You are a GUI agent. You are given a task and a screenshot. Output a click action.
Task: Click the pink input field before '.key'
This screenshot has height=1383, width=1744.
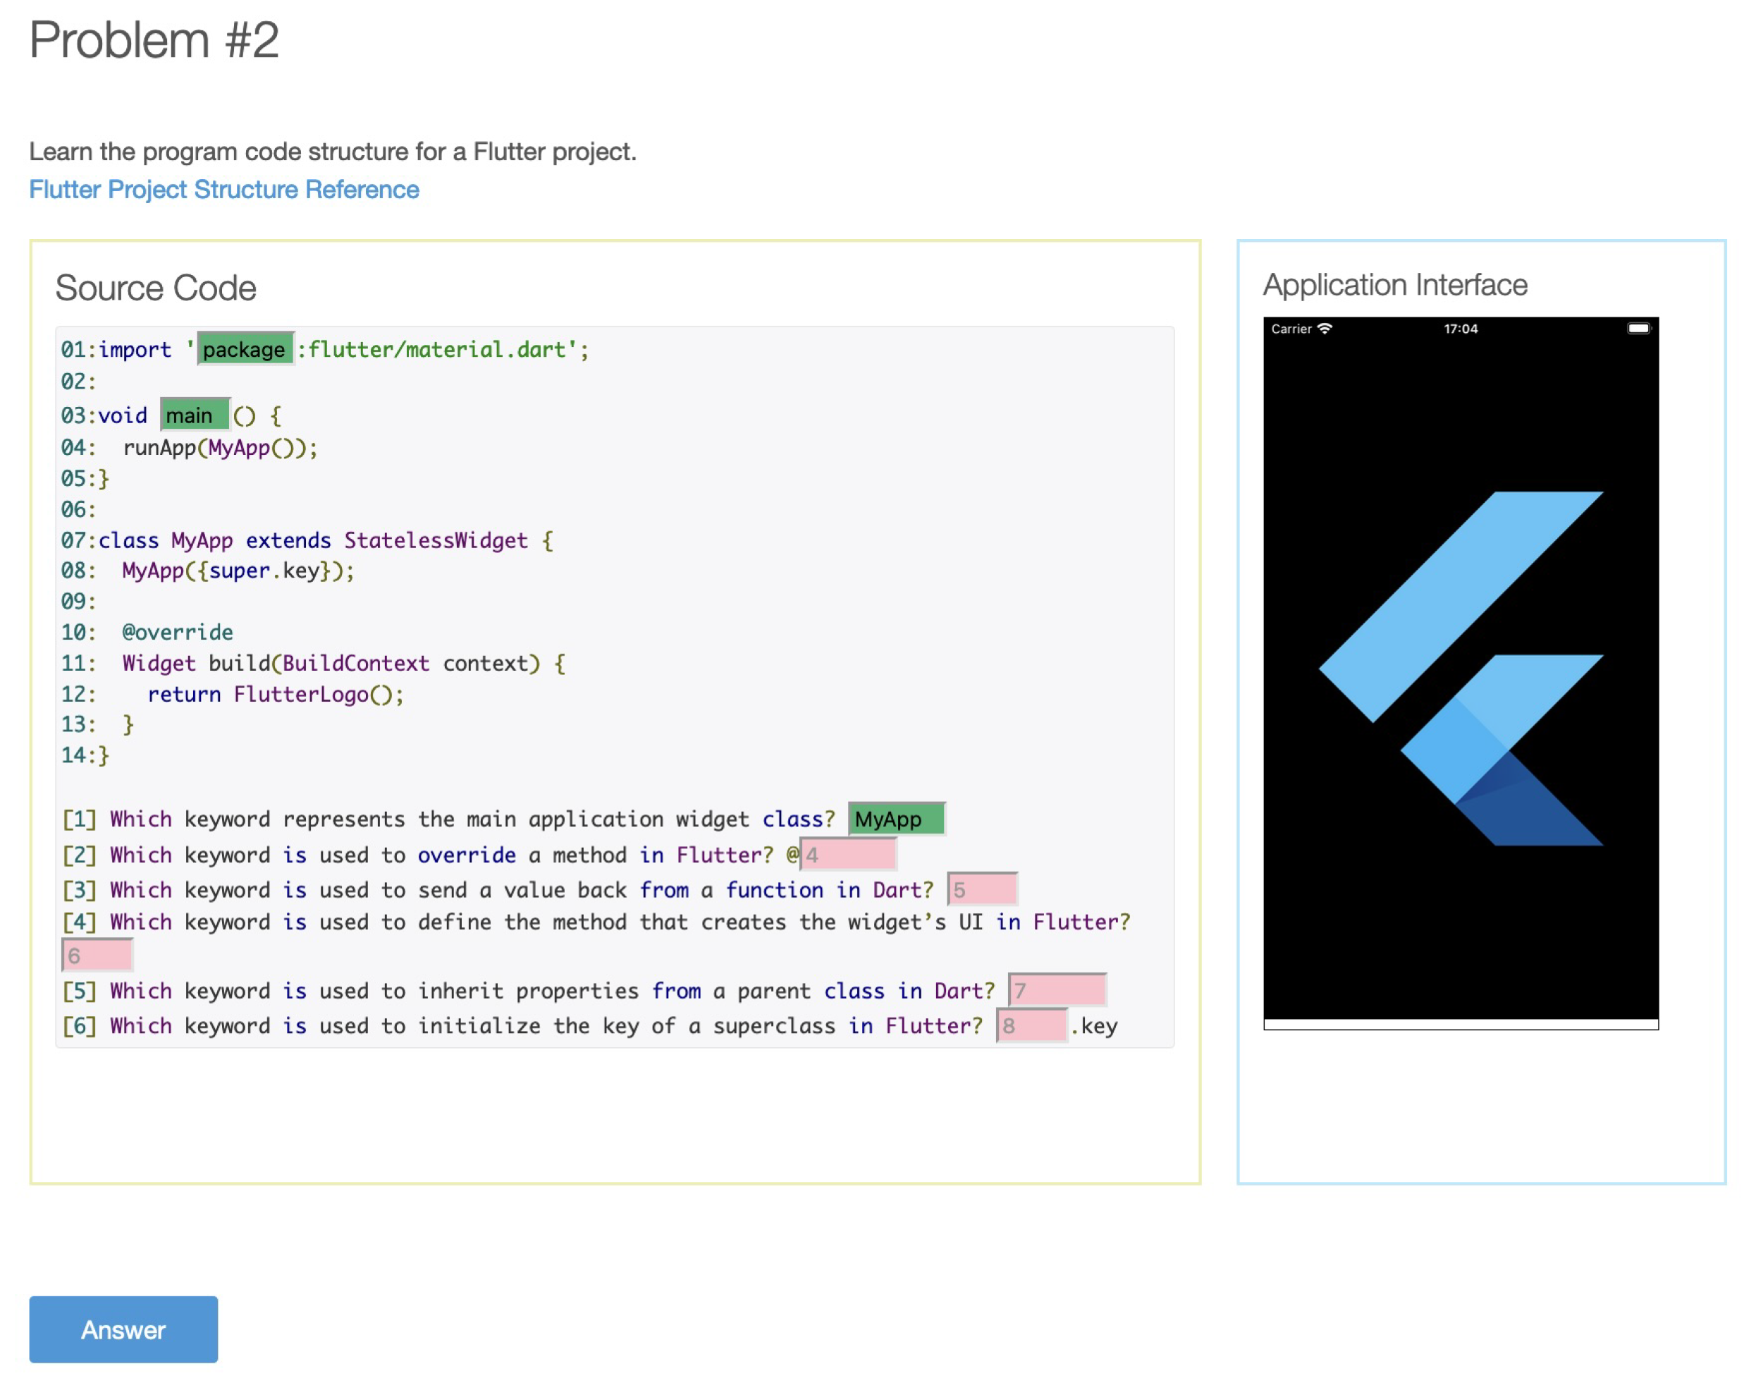click(1031, 1025)
